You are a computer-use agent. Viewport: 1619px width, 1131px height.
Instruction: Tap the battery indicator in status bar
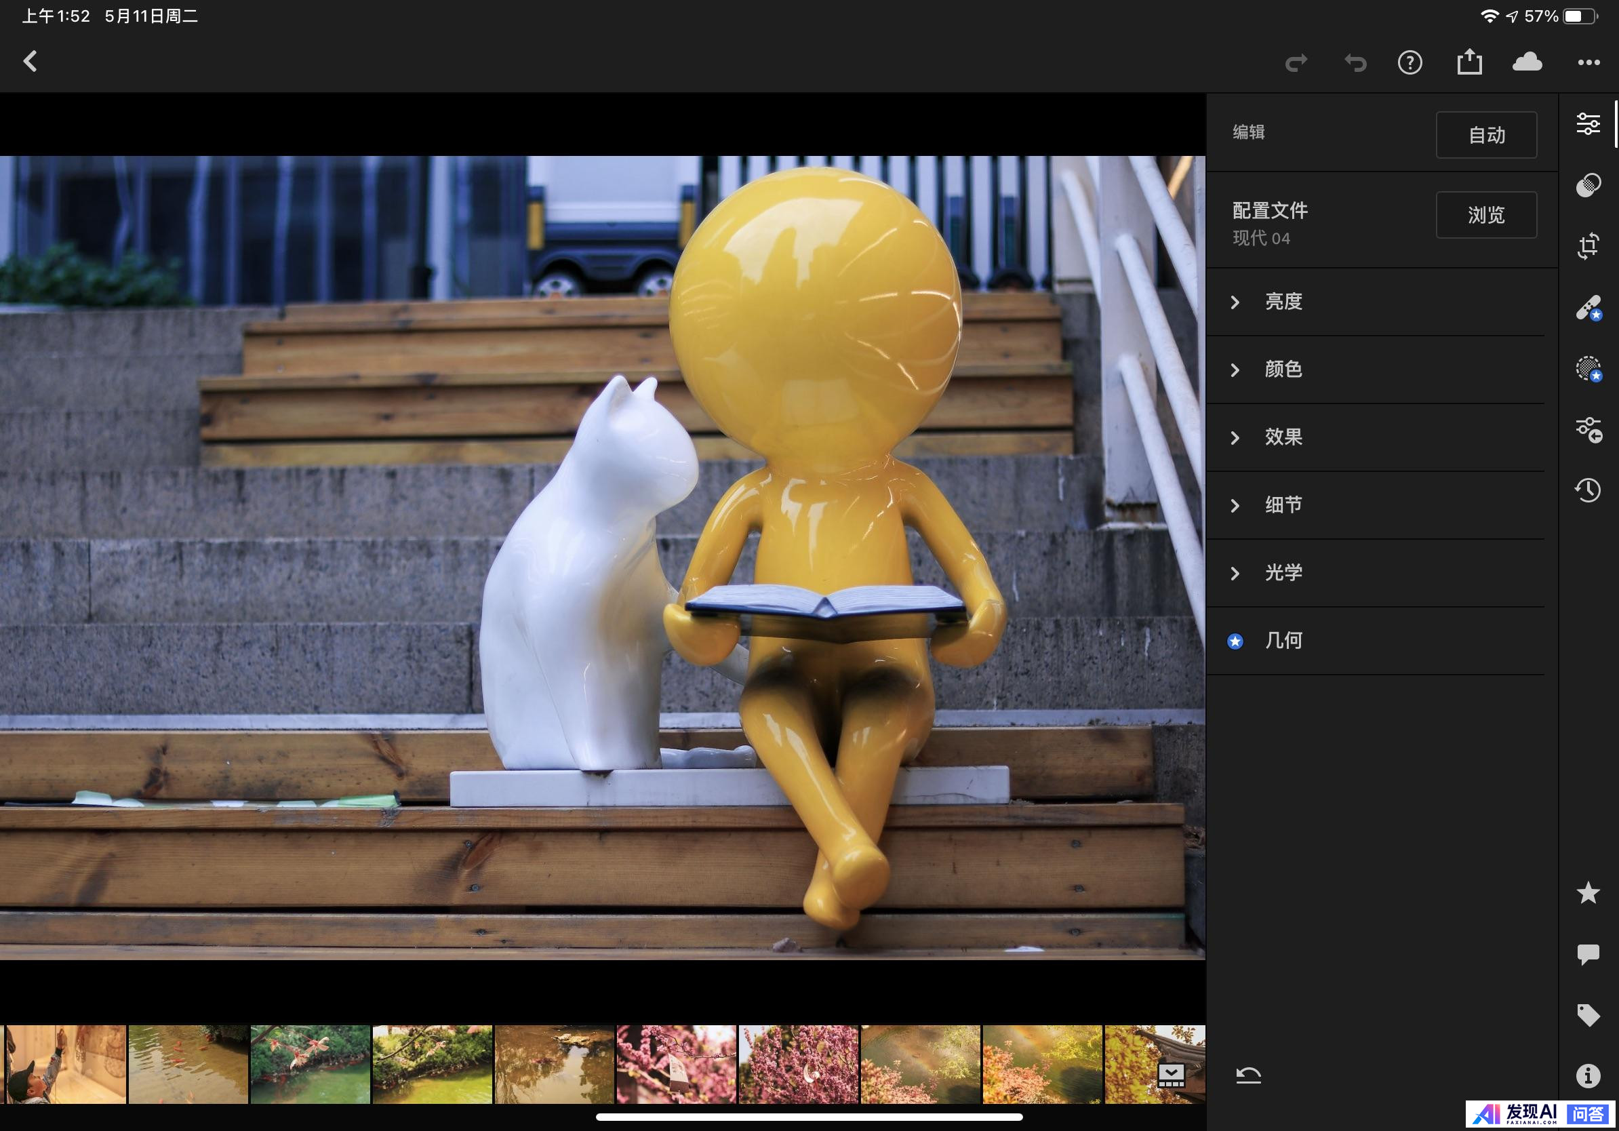pos(1580,16)
